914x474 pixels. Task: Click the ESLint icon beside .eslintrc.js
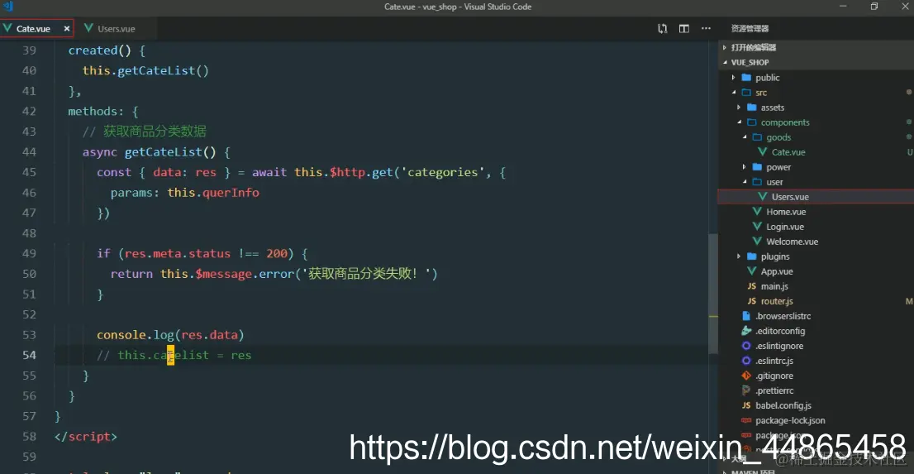(746, 361)
